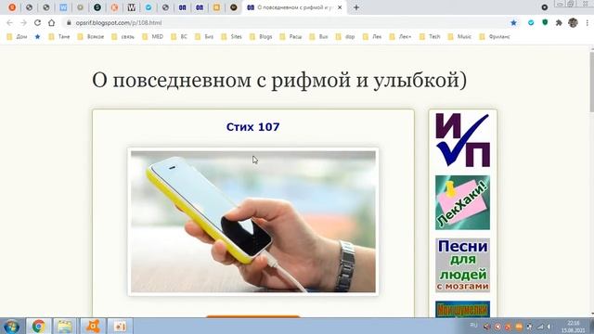Open Google Chrome from the taskbar
594x334 pixels.
pos(38,326)
